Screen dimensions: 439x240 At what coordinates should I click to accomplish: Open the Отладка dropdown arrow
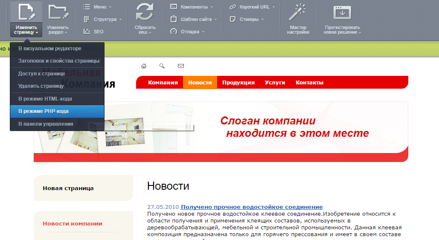pos(203,32)
